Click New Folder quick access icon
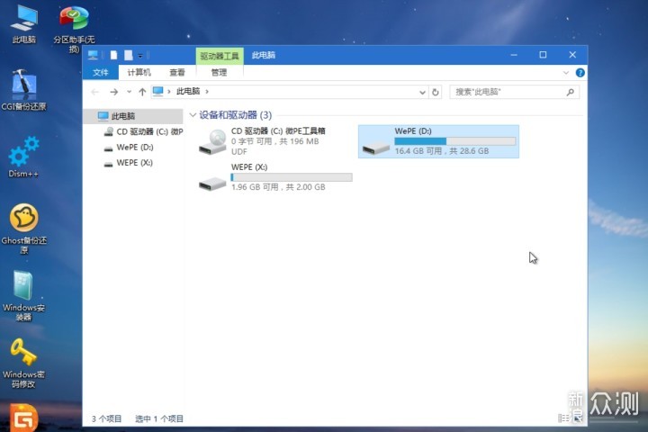Image resolution: width=648 pixels, height=432 pixels. [x=129, y=55]
